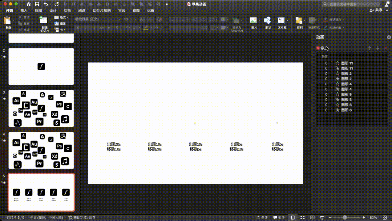Toggle the 批注 comments pane
Screen dimensions: 392x221
point(279,218)
